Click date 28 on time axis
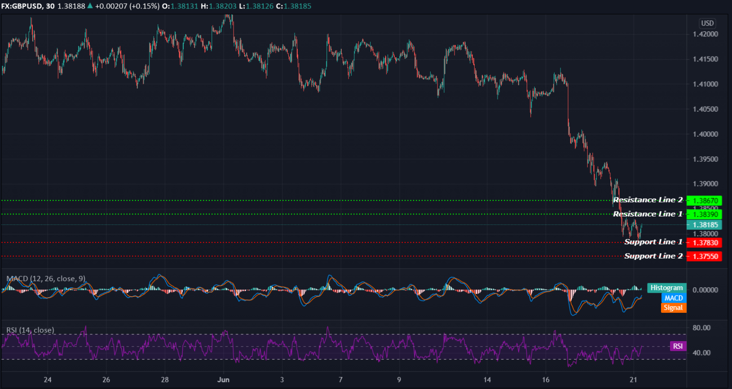 [x=165, y=380]
